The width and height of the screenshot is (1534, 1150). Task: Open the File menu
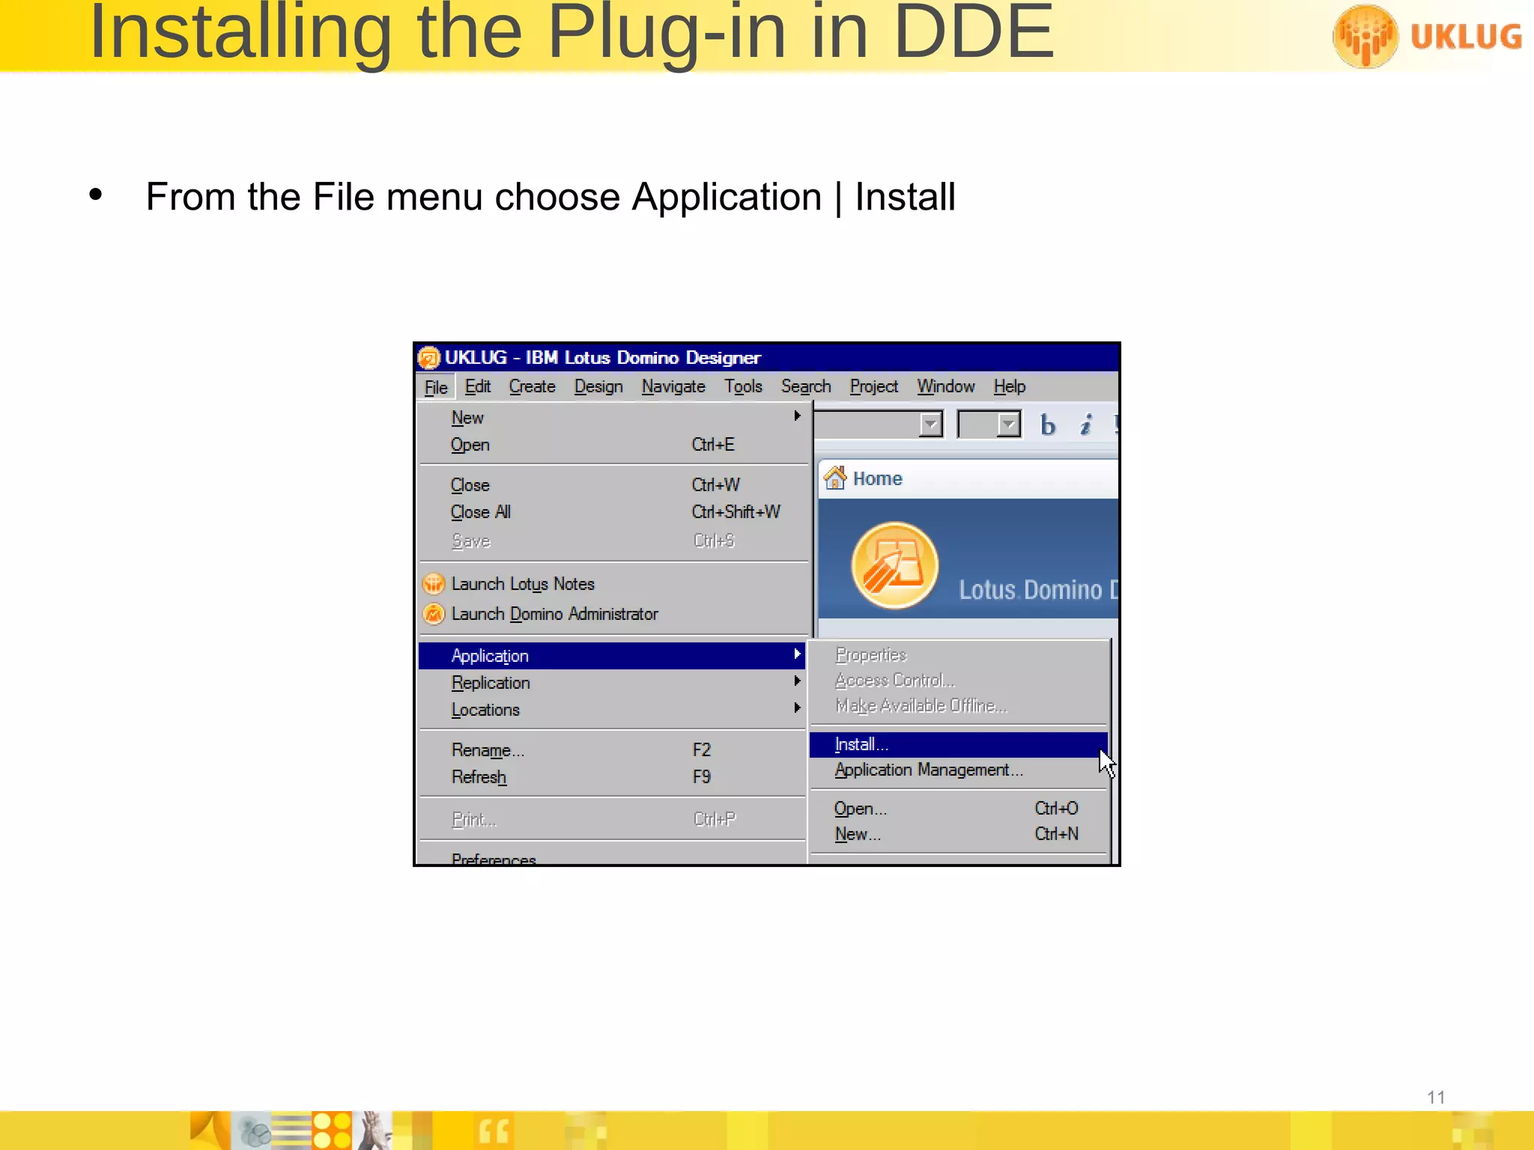[436, 387]
